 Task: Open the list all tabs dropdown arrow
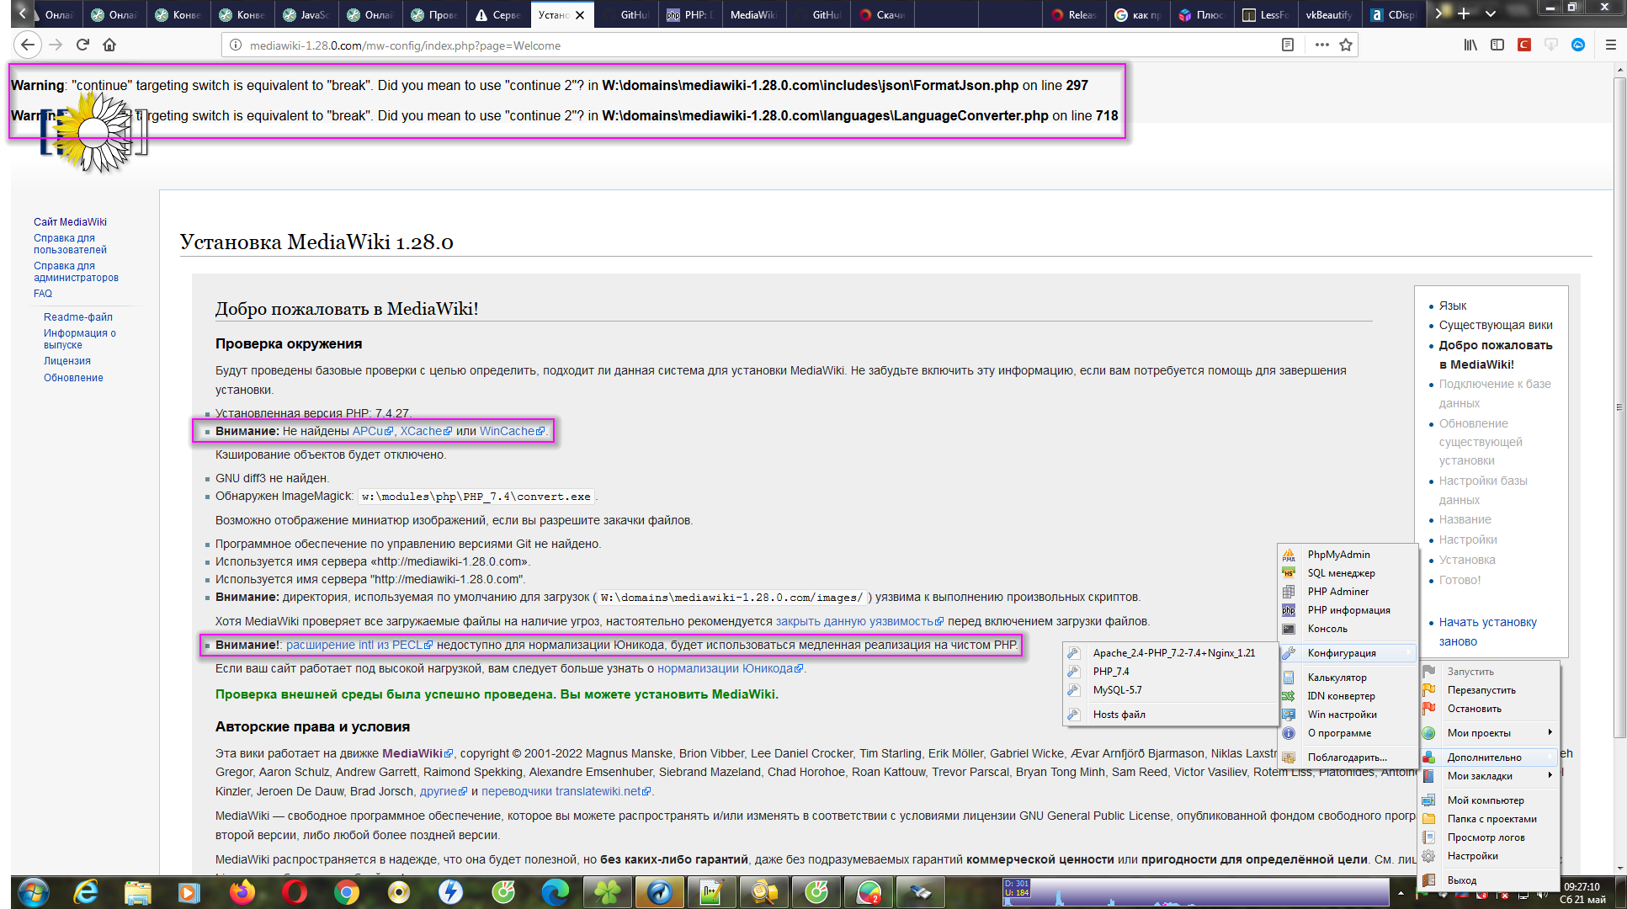click(x=1491, y=13)
